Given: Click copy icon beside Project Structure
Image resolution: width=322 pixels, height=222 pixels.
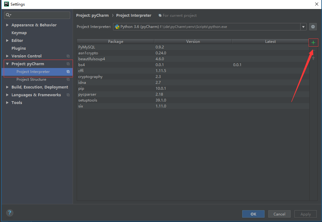Looking at the screenshot, I should [68, 79].
